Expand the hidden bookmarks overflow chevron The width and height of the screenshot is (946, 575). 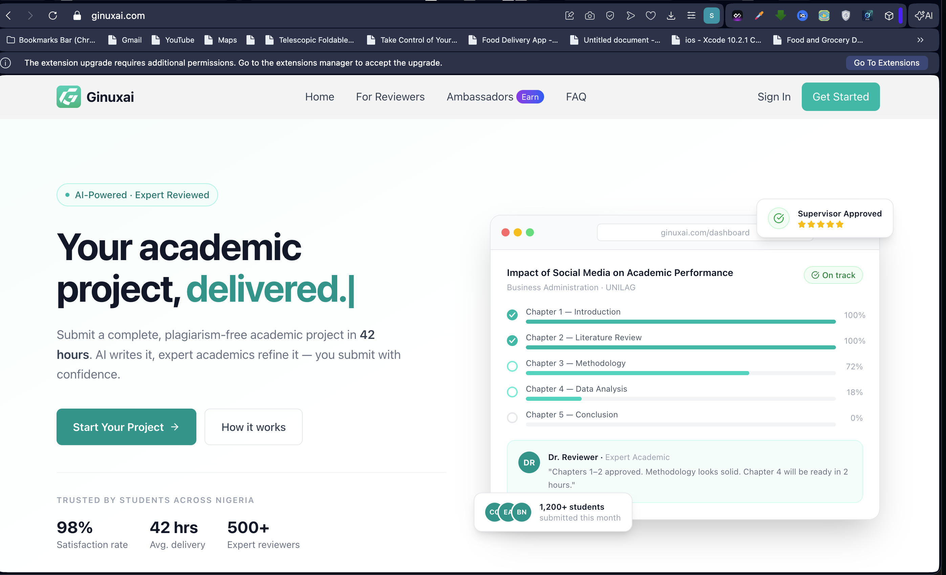tap(920, 40)
